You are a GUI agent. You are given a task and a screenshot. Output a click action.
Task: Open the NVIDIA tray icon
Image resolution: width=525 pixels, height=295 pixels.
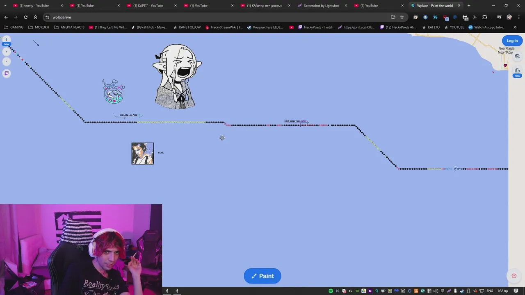(357, 291)
